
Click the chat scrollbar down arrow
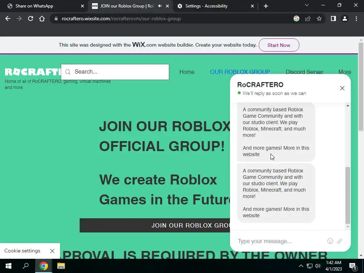pyautogui.click(x=348, y=226)
